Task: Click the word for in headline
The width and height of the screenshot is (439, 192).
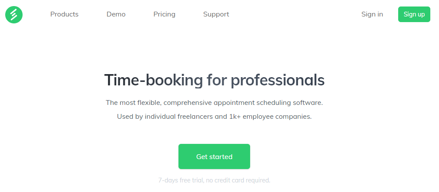Action: tap(217, 80)
